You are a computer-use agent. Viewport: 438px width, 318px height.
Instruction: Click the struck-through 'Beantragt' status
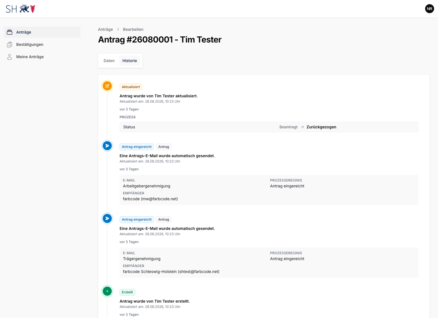tap(288, 127)
